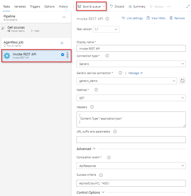Screen dimensions: 191x196
Task: Show Generic service connection info tooltip
Action: tap(120, 73)
